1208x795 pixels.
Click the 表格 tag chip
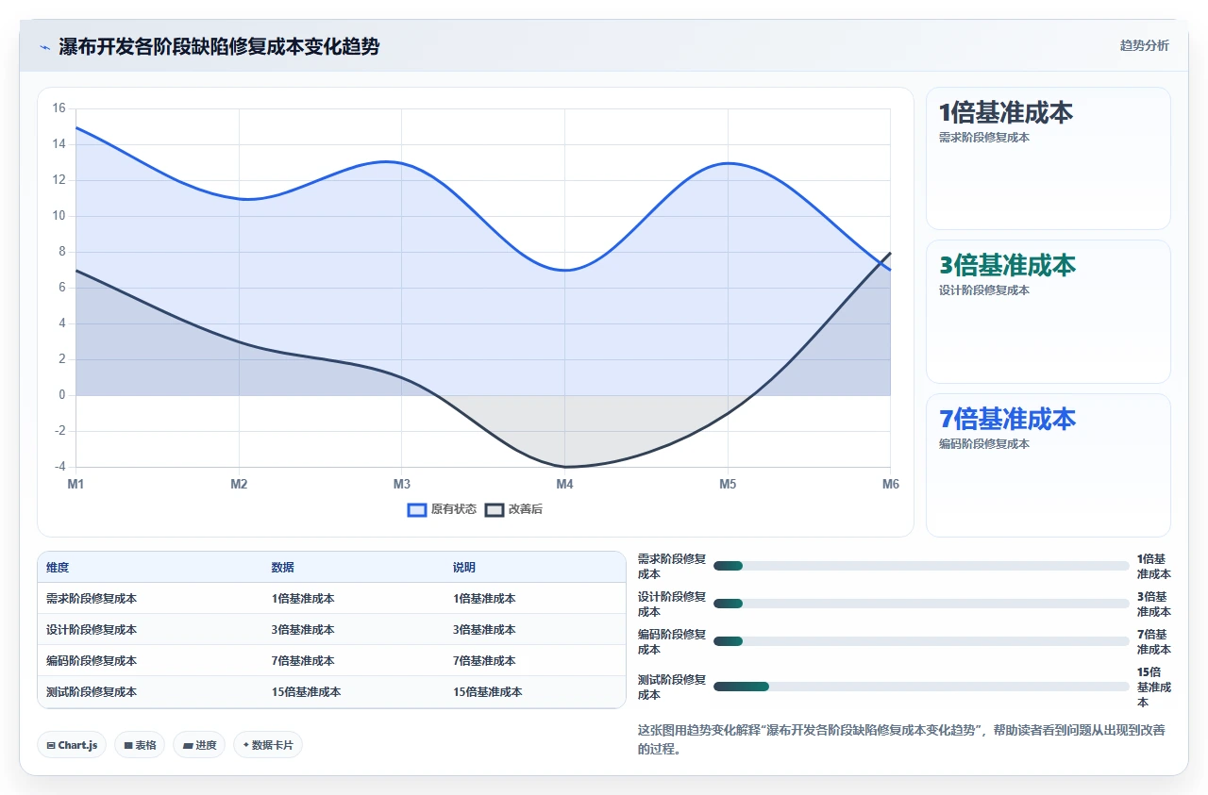(140, 745)
